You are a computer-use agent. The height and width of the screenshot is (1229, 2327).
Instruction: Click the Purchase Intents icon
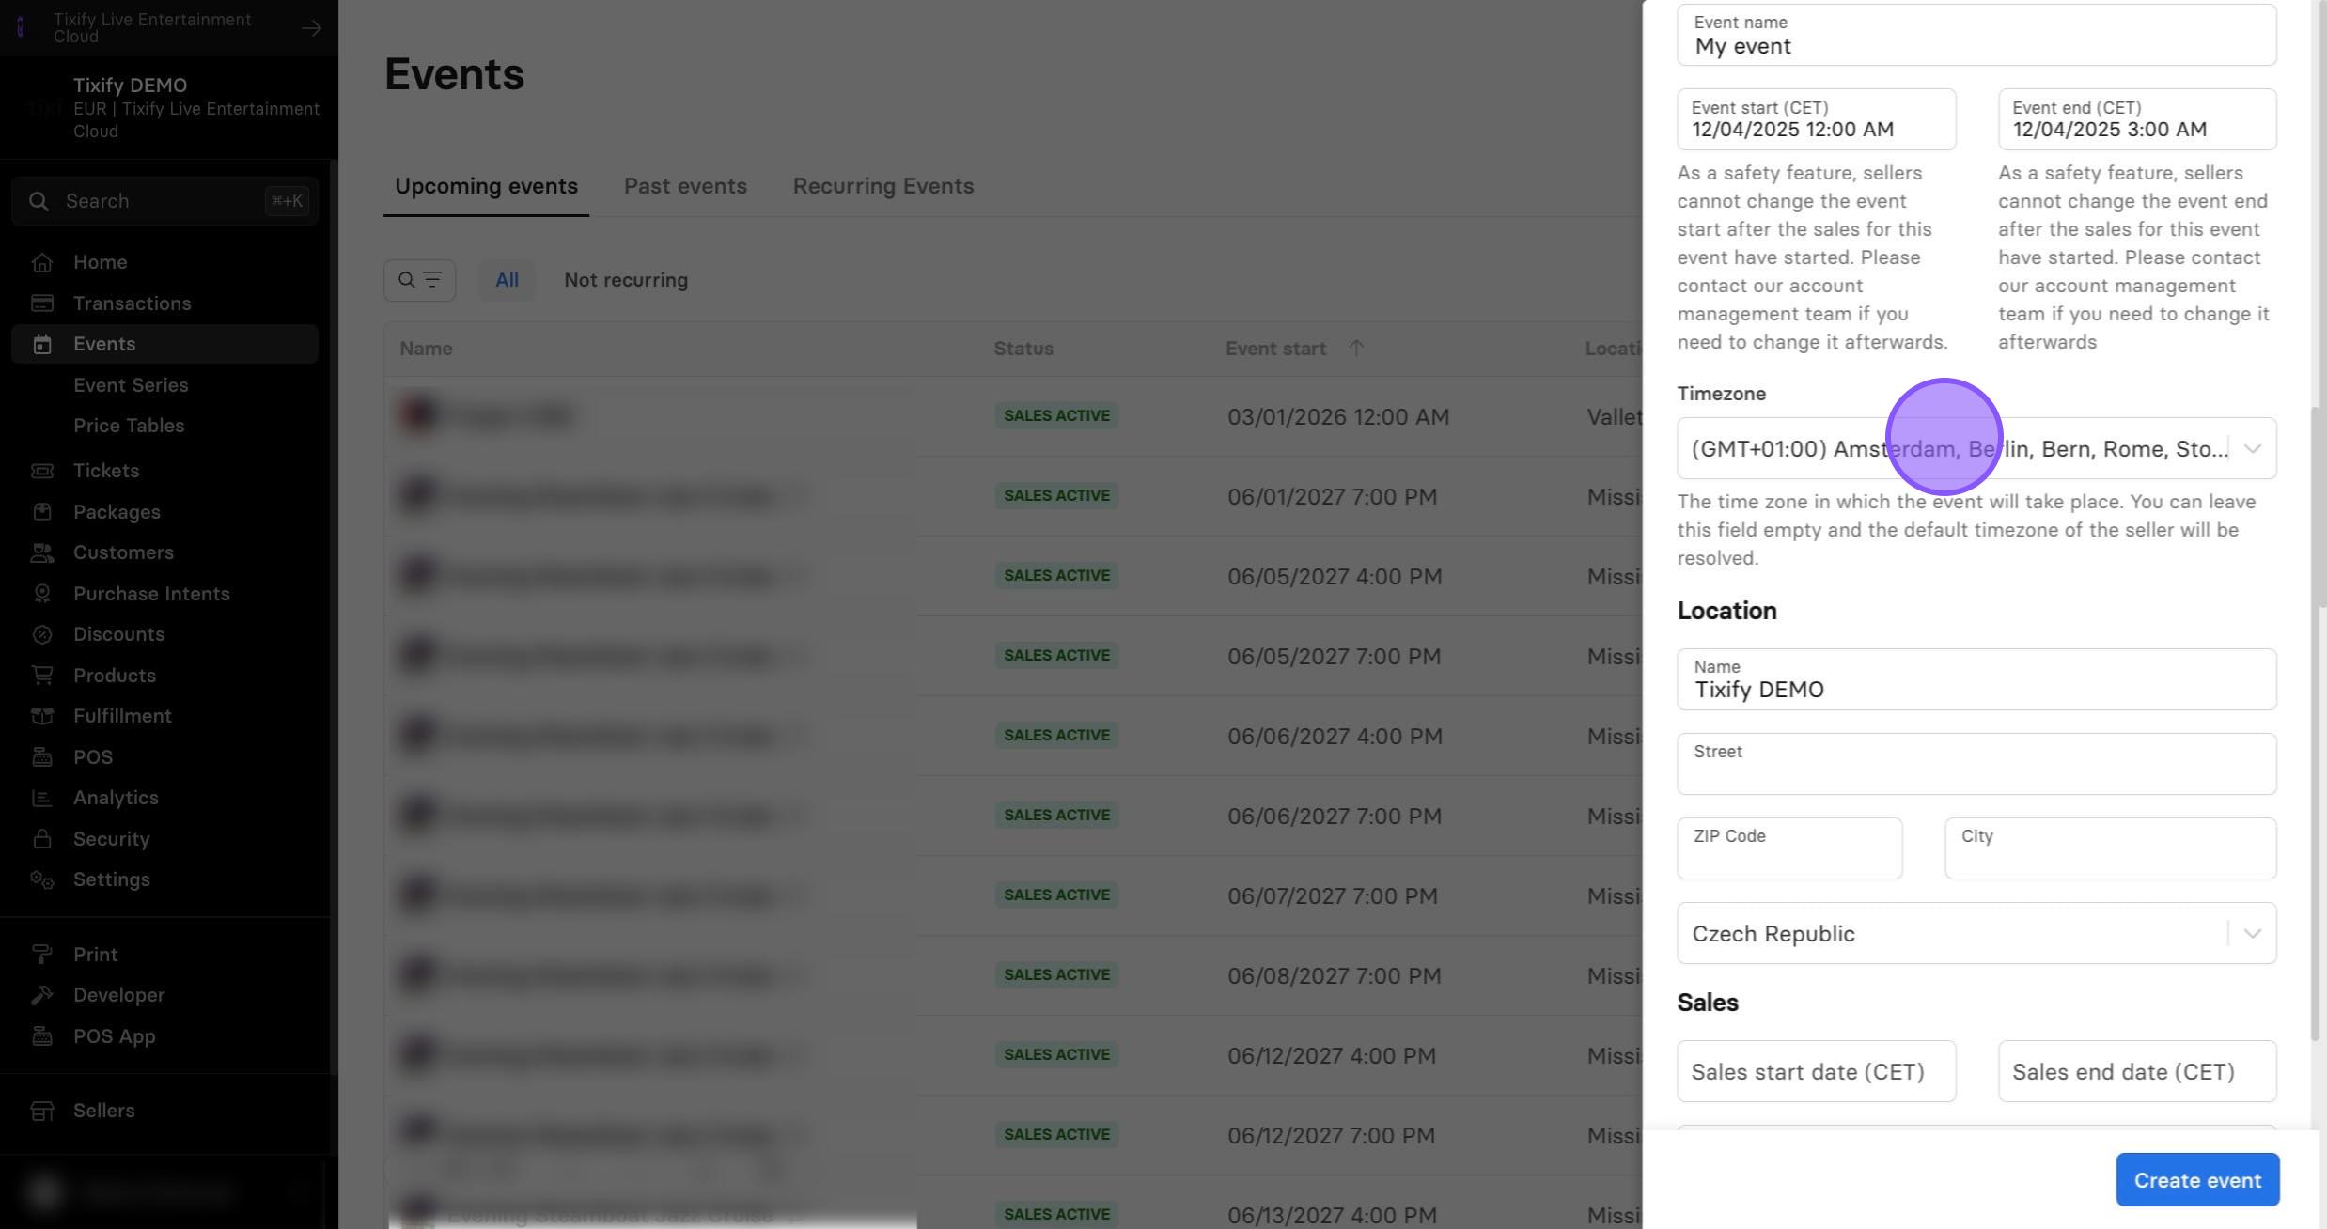point(41,594)
